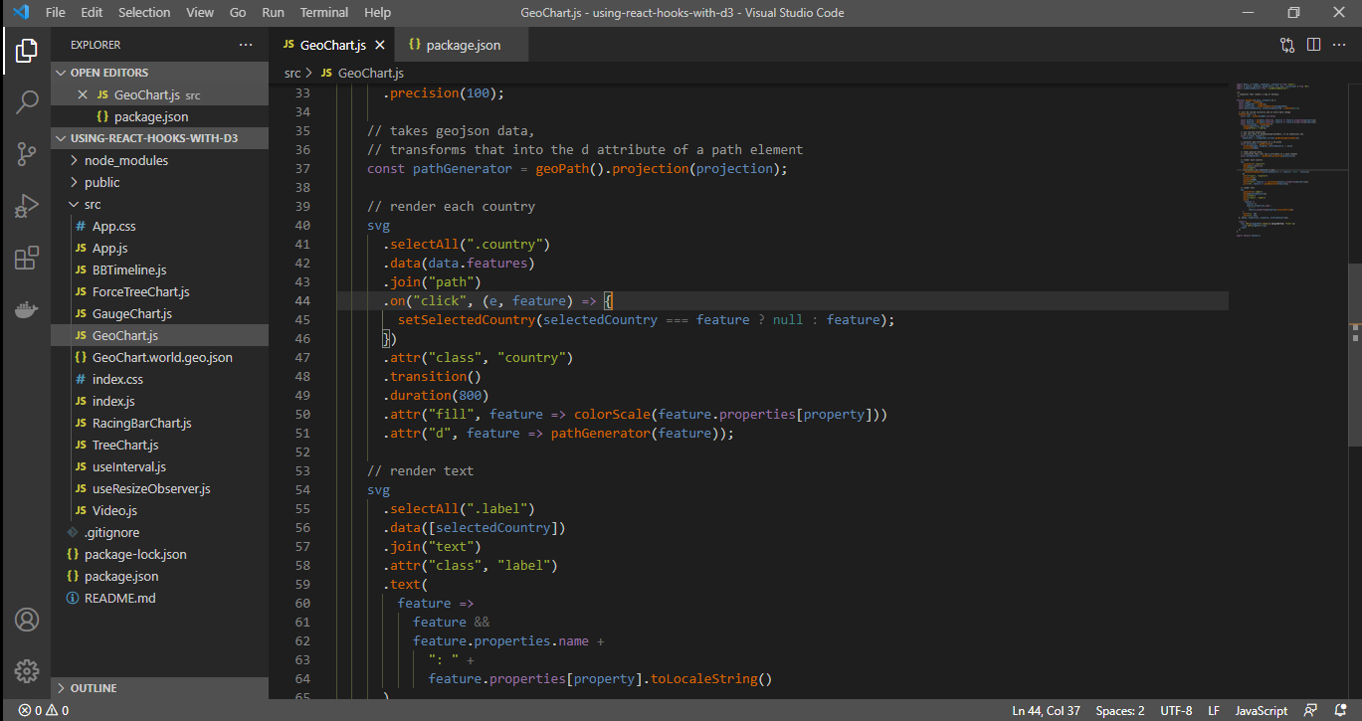Click Ln 44, Col 37 in status bar

(1046, 710)
